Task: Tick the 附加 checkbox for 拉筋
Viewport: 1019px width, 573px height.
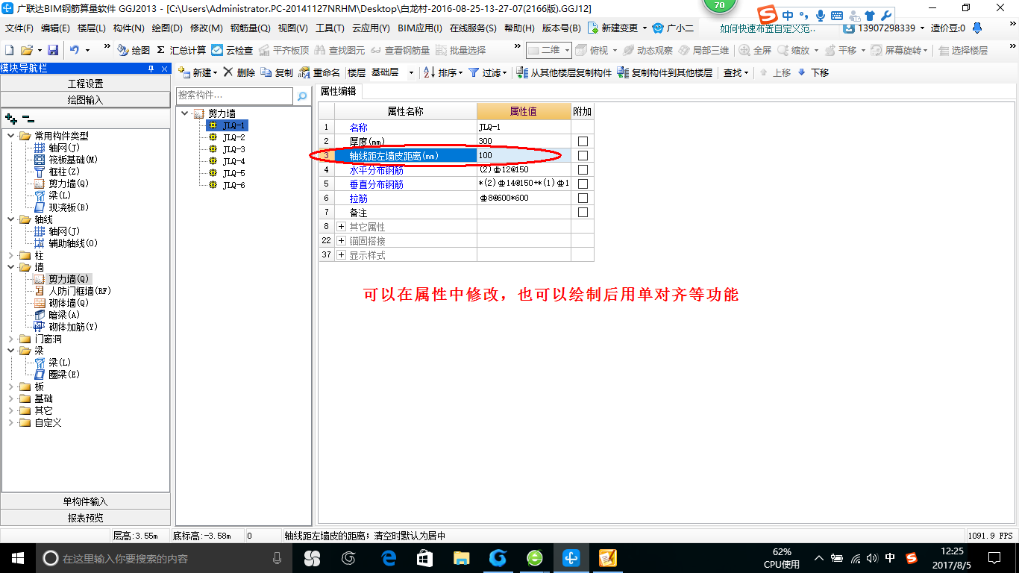Action: pyautogui.click(x=583, y=198)
